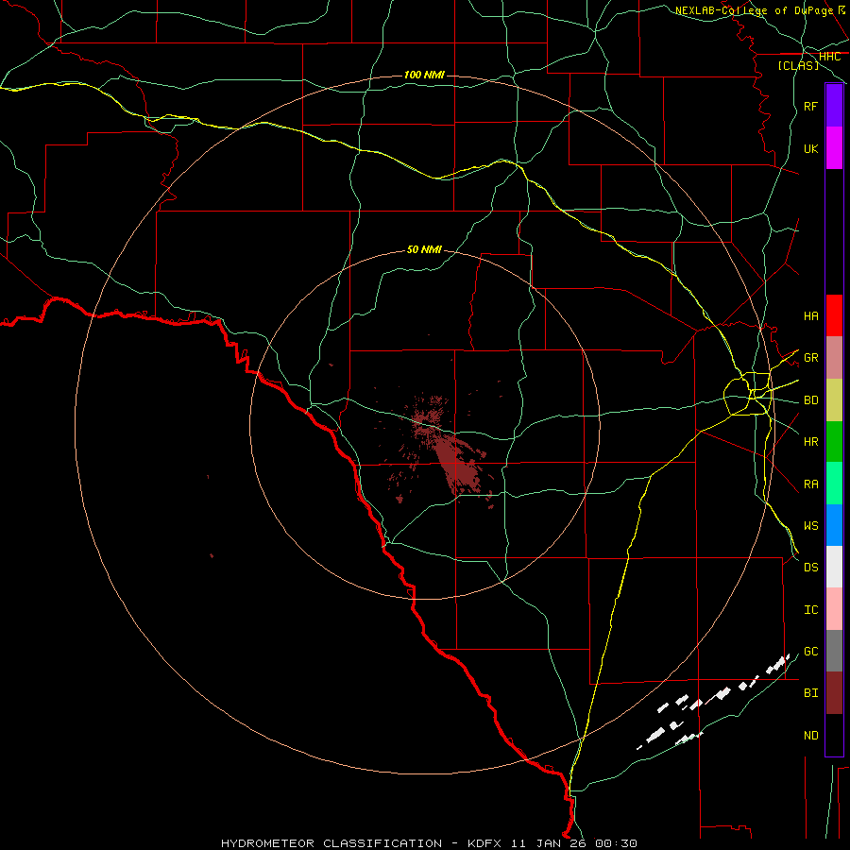Click the '50 NMI' range ring label
The height and width of the screenshot is (850, 850).
coord(424,249)
